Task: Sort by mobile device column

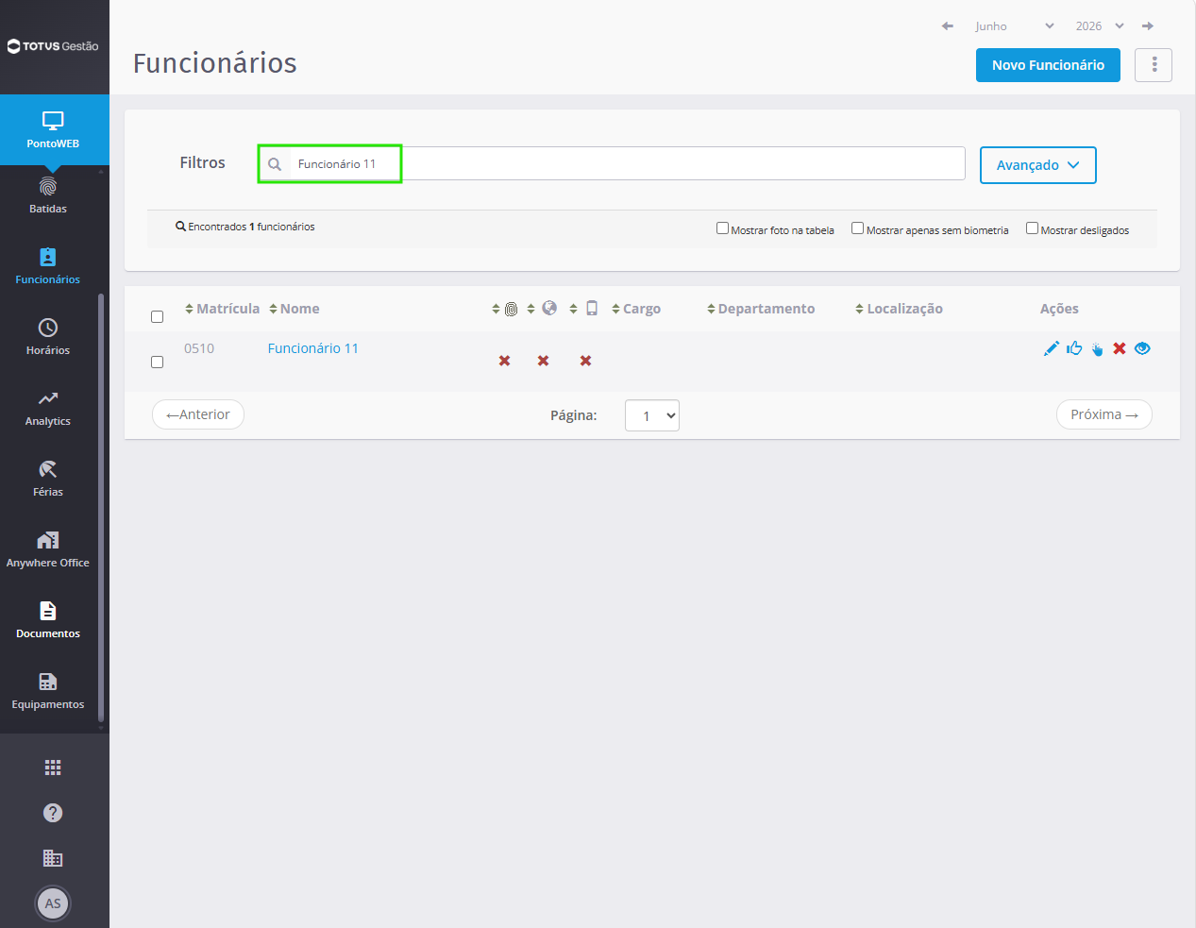Action: [x=584, y=309]
